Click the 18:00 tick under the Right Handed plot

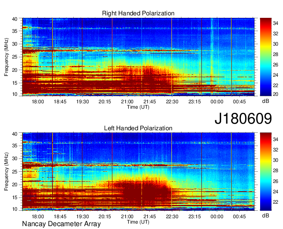pyautogui.click(x=38, y=102)
